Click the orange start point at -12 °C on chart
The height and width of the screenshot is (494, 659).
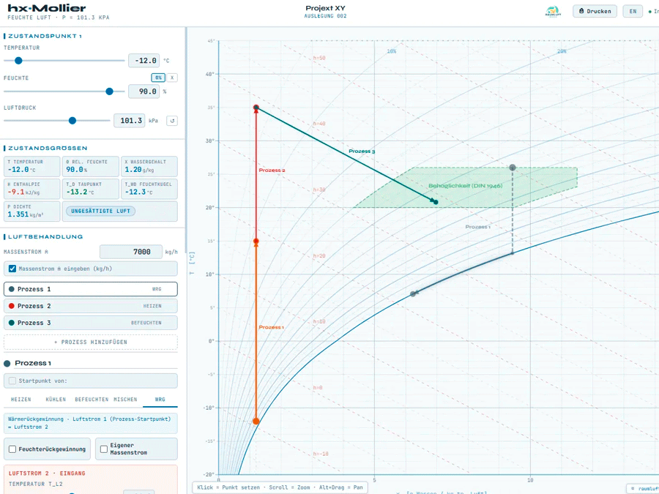click(256, 421)
